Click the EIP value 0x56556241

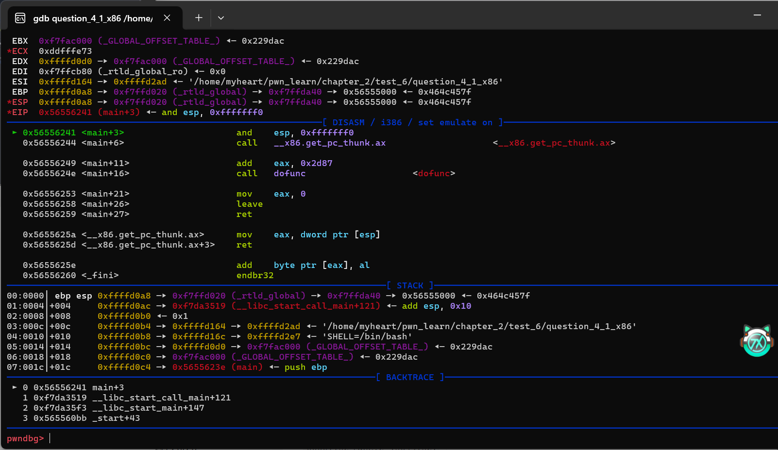tap(65, 112)
